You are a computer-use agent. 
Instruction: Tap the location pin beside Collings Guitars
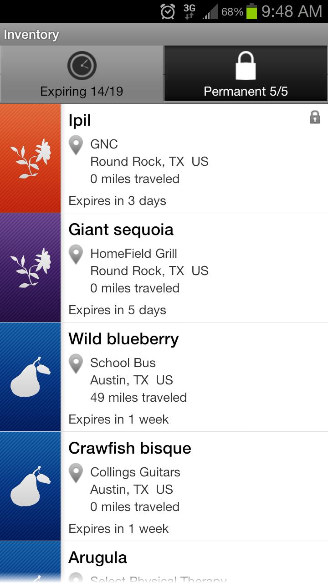[76, 473]
